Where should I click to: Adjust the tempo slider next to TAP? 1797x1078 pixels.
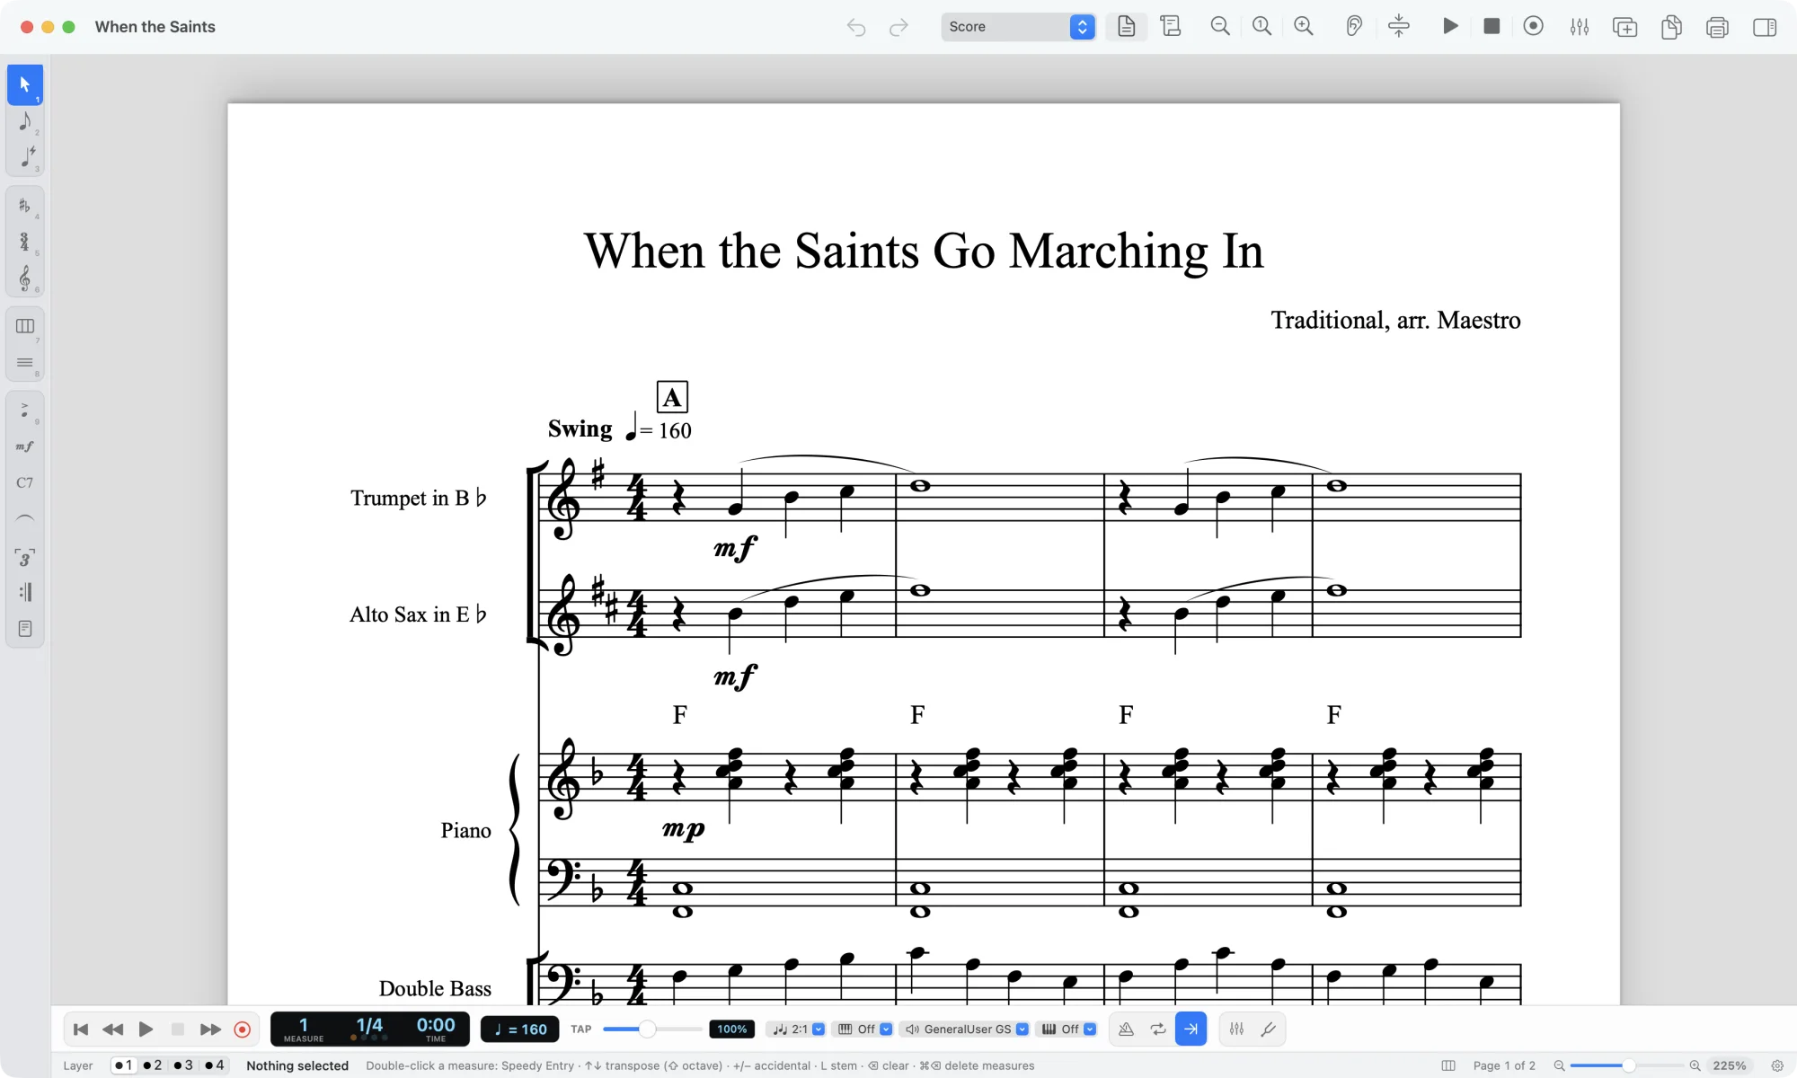[647, 1029]
